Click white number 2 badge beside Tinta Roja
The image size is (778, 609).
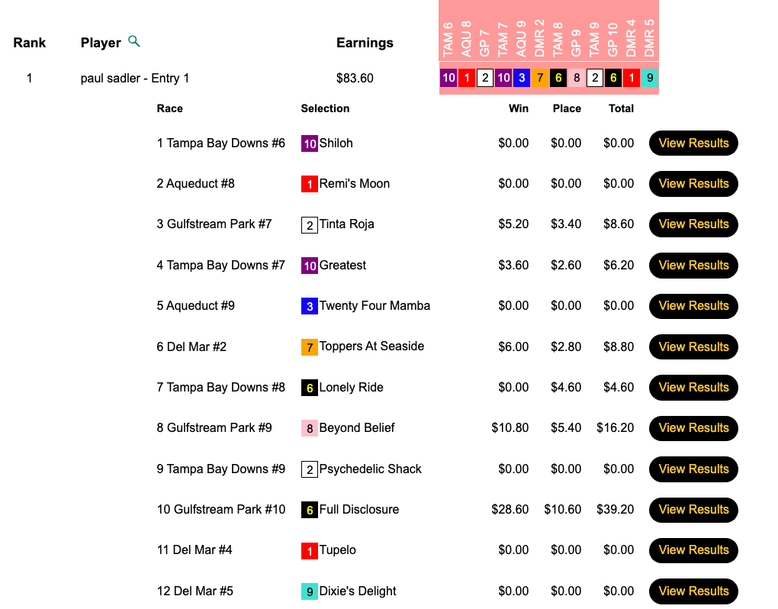(x=310, y=225)
